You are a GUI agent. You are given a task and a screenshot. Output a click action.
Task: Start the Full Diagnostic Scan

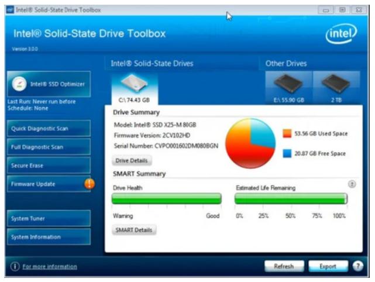[49, 147]
